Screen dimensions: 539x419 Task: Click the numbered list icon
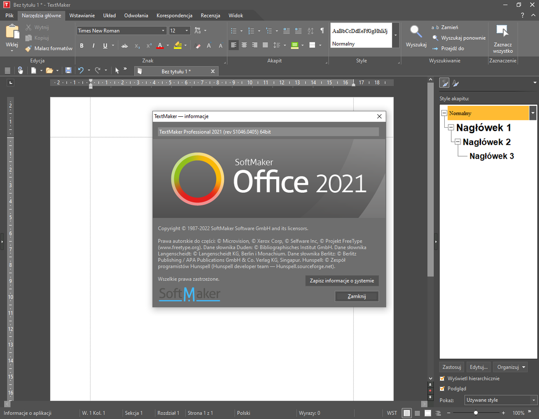coord(251,30)
